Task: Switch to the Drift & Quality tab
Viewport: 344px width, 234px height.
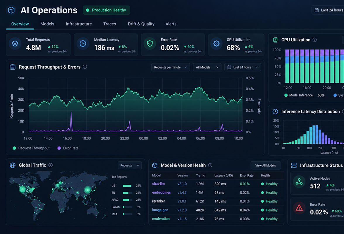Action: 141,24
